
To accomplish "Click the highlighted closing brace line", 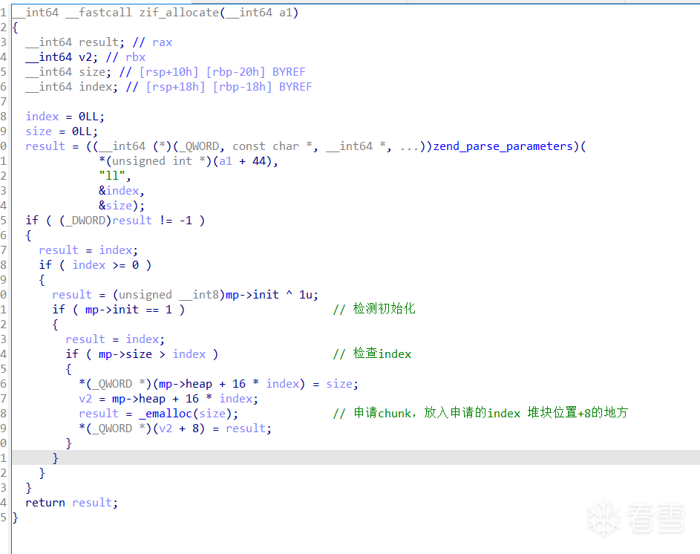I will pos(56,458).
